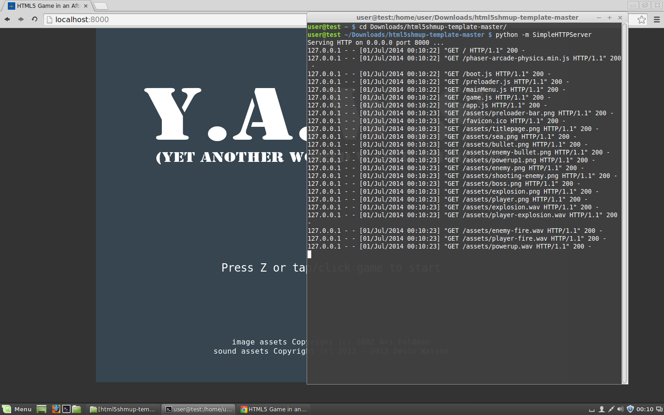
Task: Click the browser forward arrow
Action: point(21,19)
